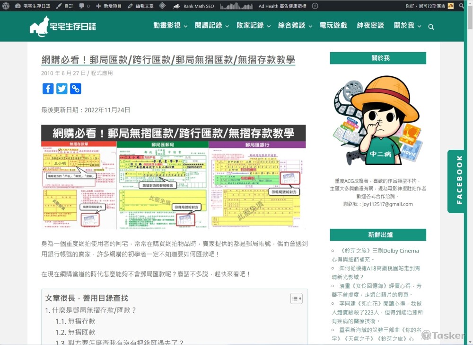473x345 pixels.
Task: Click the WordPress logo in the admin bar
Action: (5, 6)
